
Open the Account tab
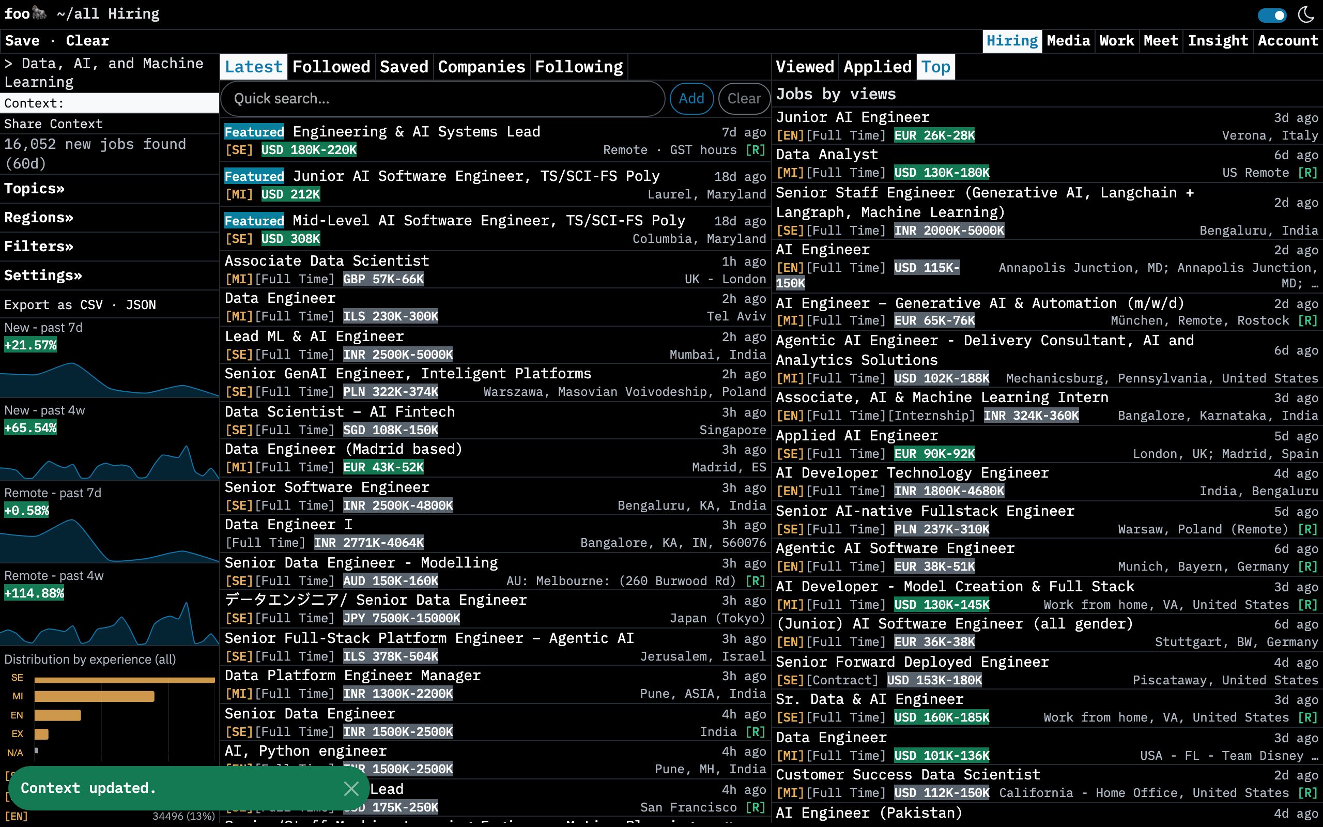(1287, 41)
